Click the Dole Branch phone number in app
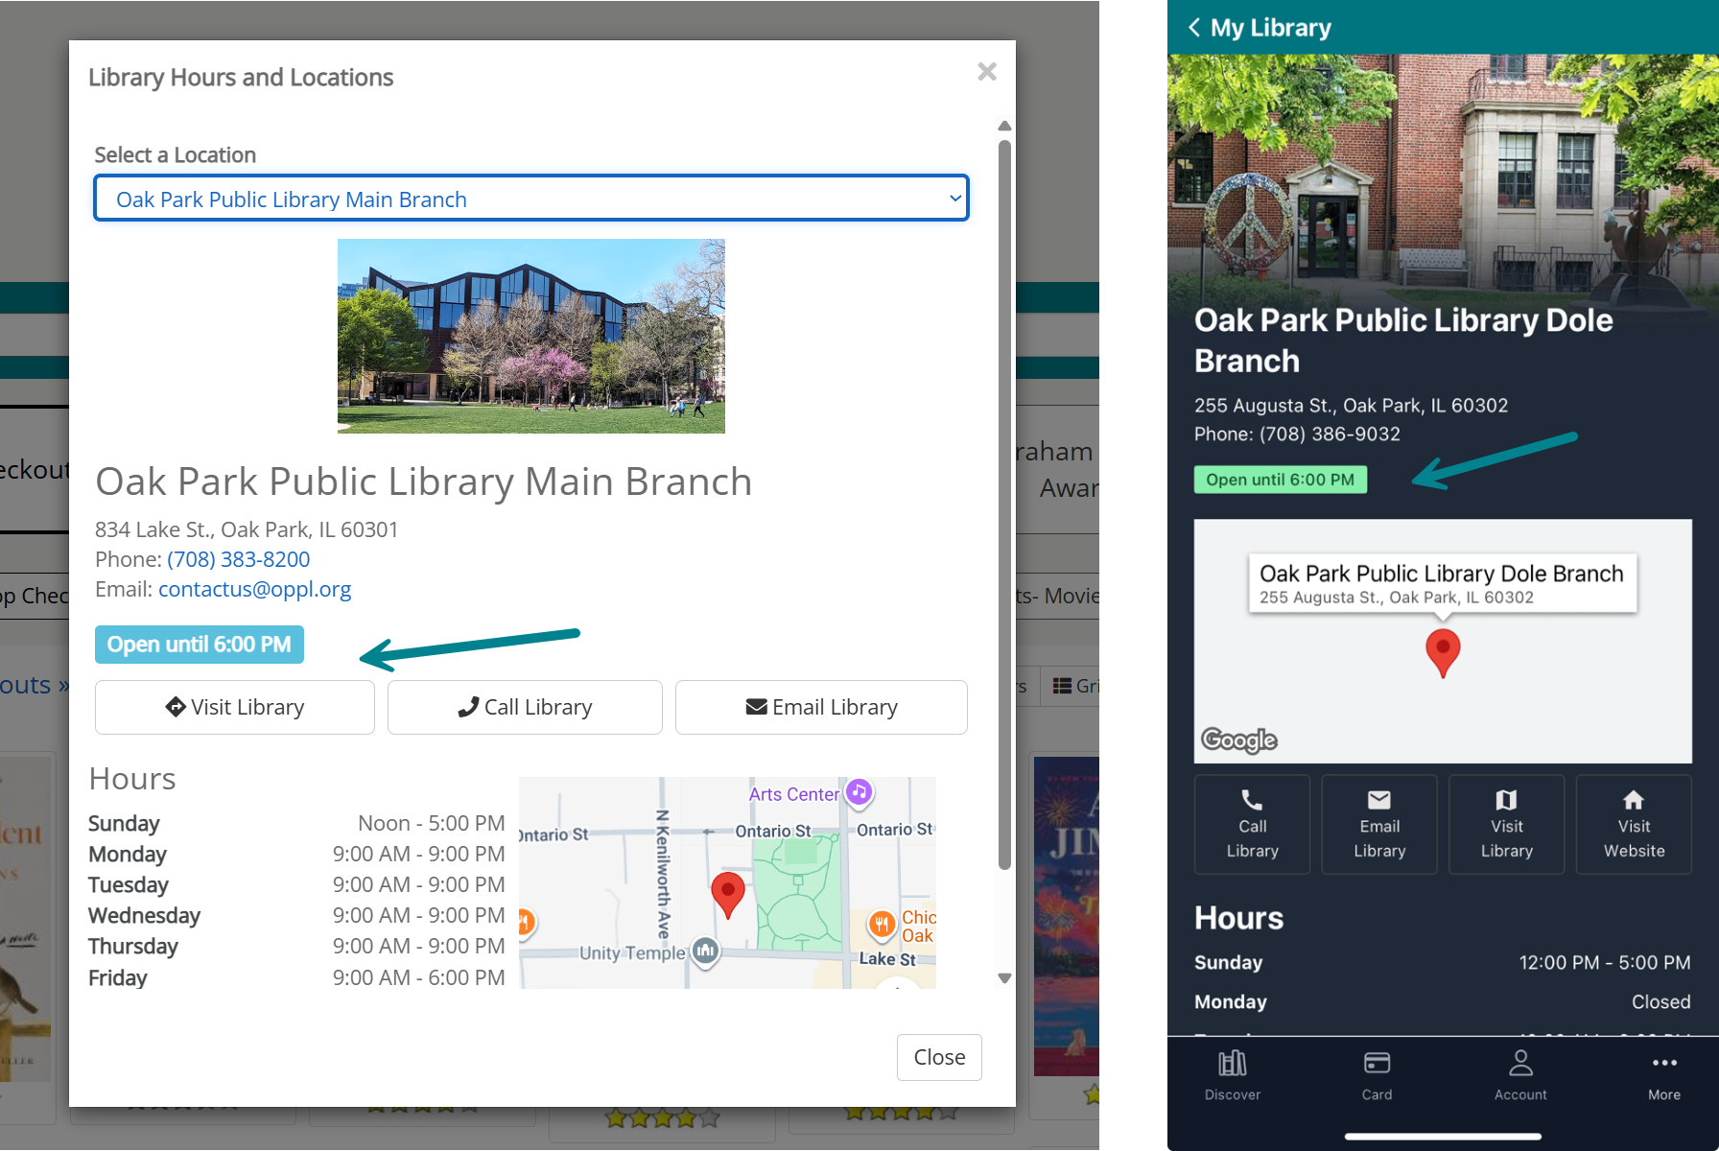 coord(1330,435)
